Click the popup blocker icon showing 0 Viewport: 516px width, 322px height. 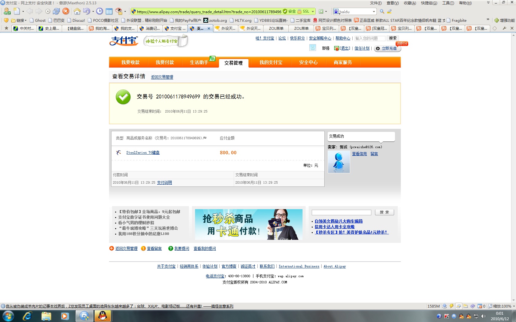(x=481, y=306)
